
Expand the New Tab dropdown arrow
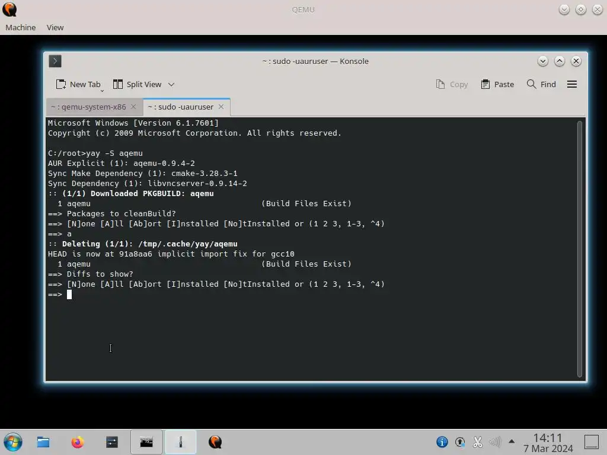(x=102, y=91)
